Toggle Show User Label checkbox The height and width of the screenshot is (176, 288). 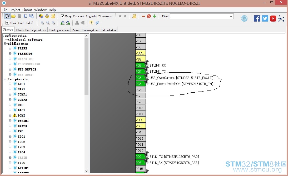[7, 23]
